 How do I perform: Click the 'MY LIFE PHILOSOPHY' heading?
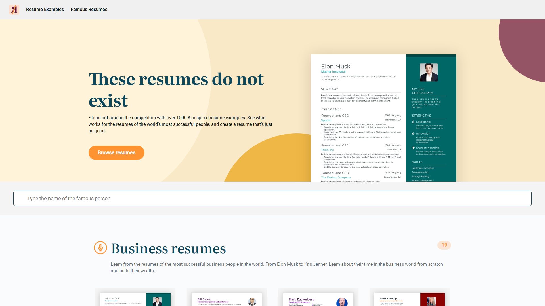tap(423, 91)
